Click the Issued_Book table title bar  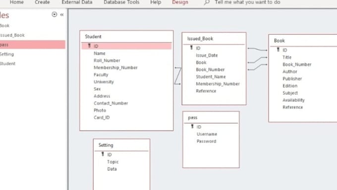coord(214,39)
